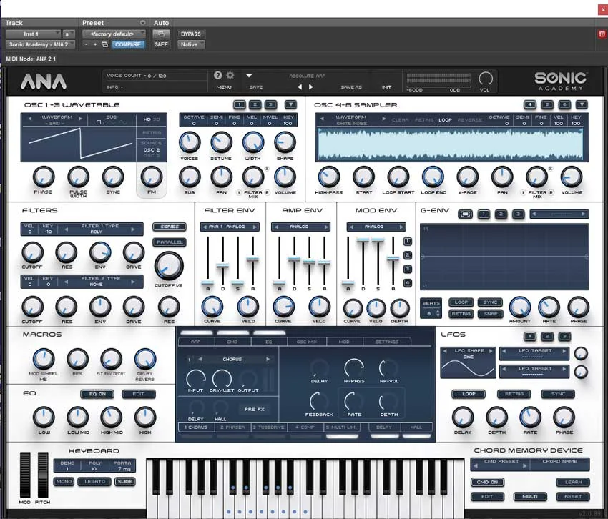
Task: Click next Filter 1 type arrow
Action: [133, 229]
